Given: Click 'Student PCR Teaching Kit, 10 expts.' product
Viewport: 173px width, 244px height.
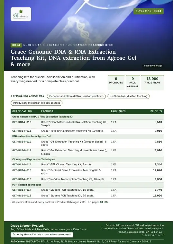Looking at the screenshot, I should coord(67,190).
